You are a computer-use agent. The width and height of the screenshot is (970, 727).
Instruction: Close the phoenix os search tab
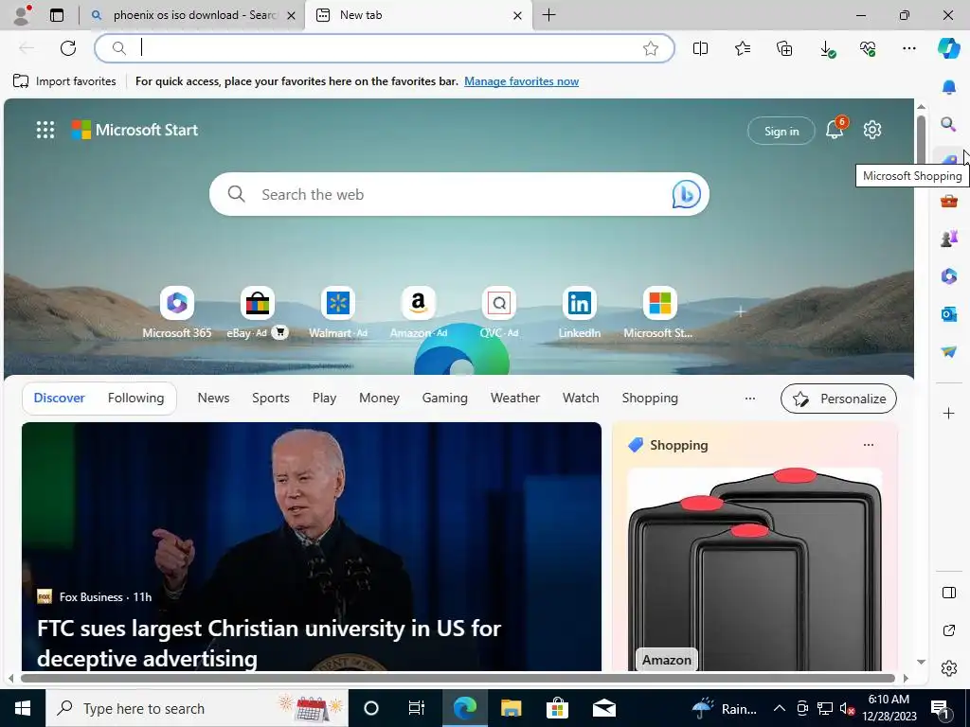click(x=291, y=15)
